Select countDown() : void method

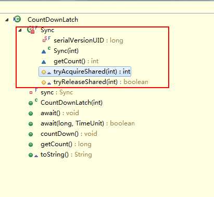point(69,134)
